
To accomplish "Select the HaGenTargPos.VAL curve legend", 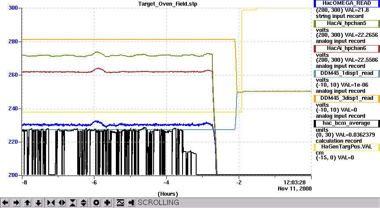I will click(347, 147).
